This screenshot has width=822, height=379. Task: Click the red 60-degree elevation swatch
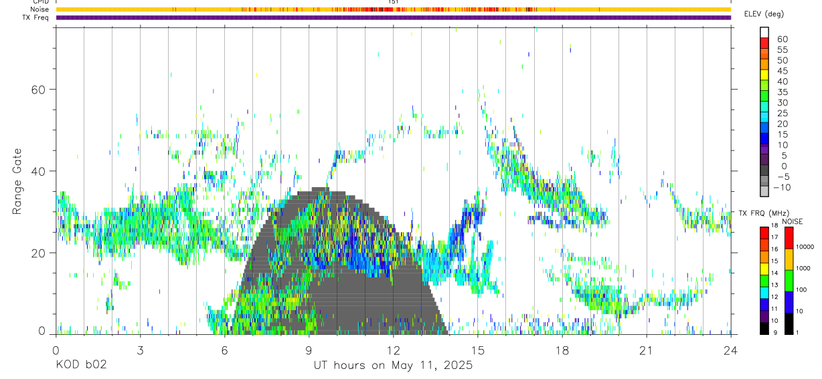tap(765, 43)
